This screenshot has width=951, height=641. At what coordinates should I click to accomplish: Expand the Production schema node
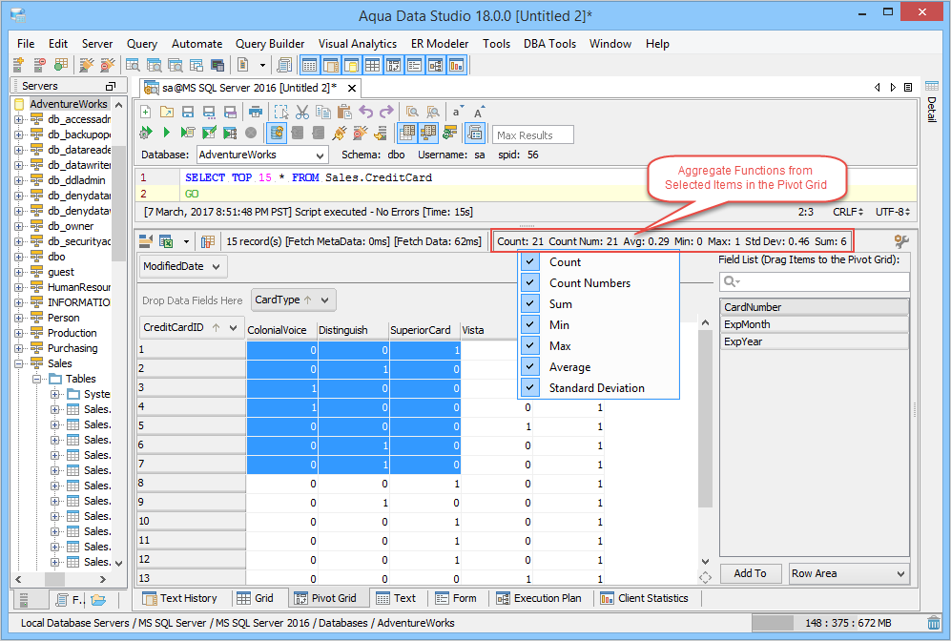pyautogui.click(x=19, y=333)
